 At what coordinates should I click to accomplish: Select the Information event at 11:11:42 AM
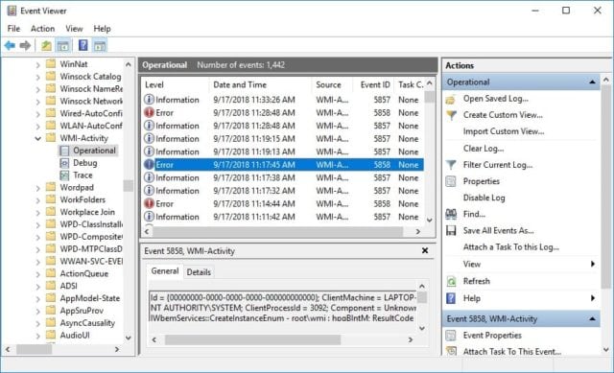284,217
